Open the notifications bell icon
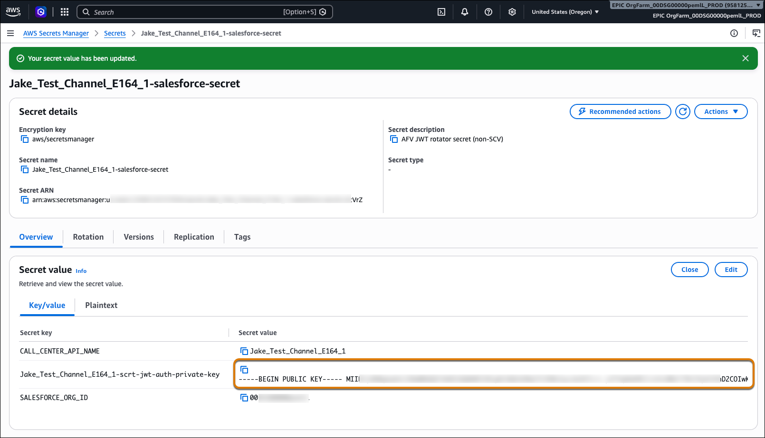Viewport: 765px width, 438px height. [x=465, y=12]
